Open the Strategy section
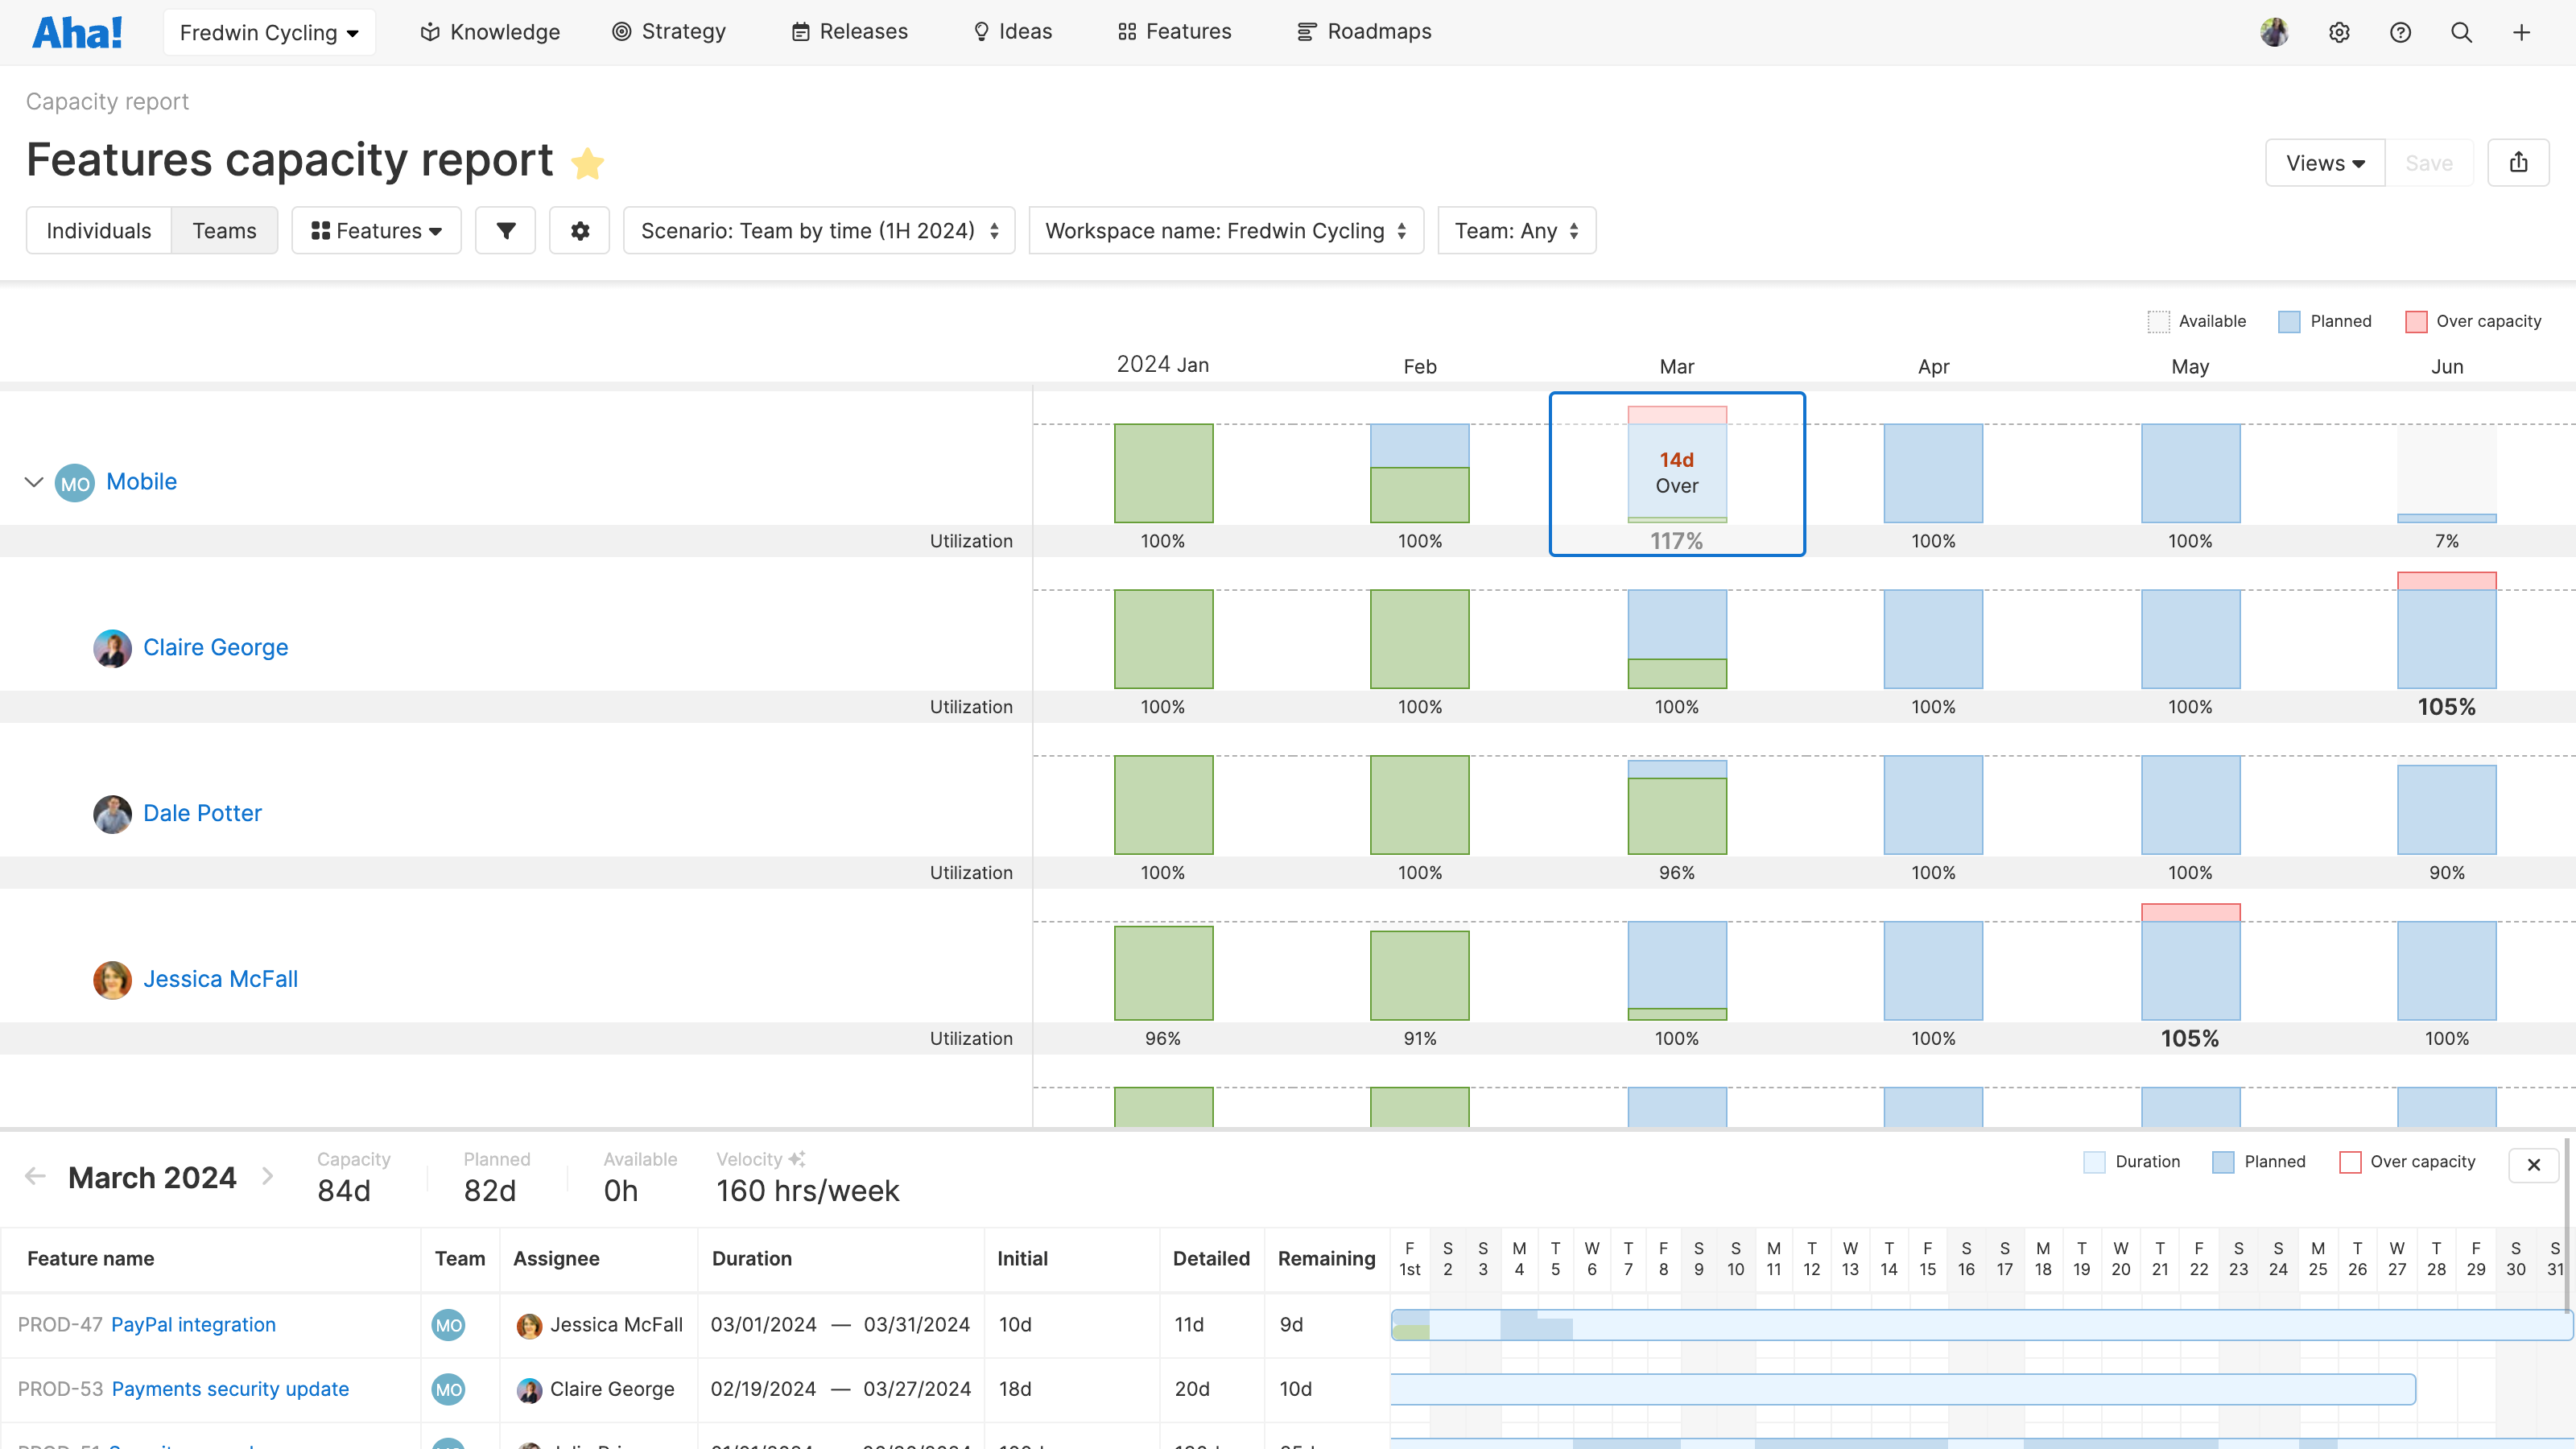Image resolution: width=2576 pixels, height=1449 pixels. click(x=668, y=31)
